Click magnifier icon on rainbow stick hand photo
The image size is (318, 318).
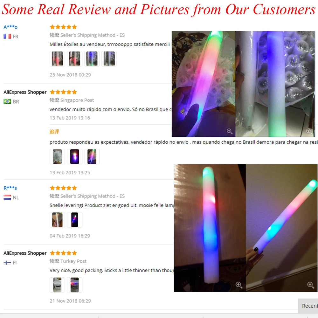229,131
